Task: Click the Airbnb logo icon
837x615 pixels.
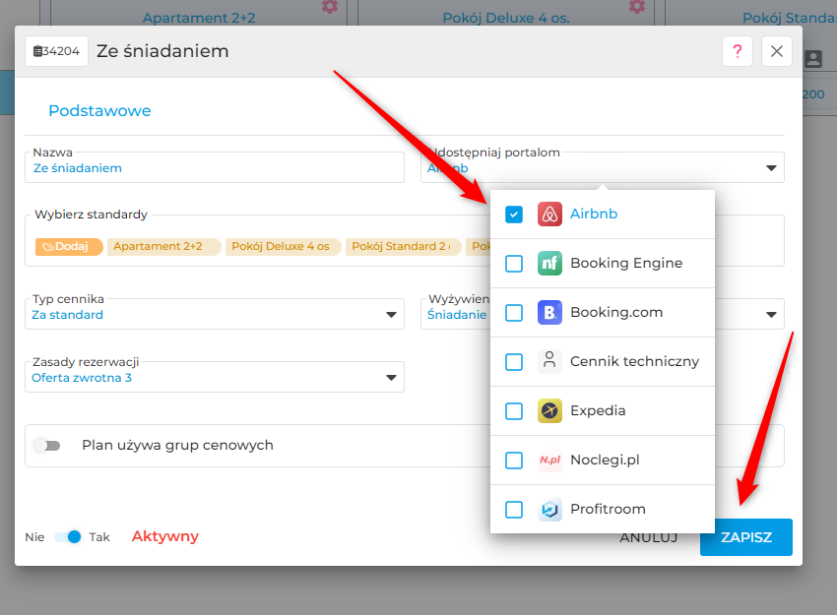Action: point(549,214)
